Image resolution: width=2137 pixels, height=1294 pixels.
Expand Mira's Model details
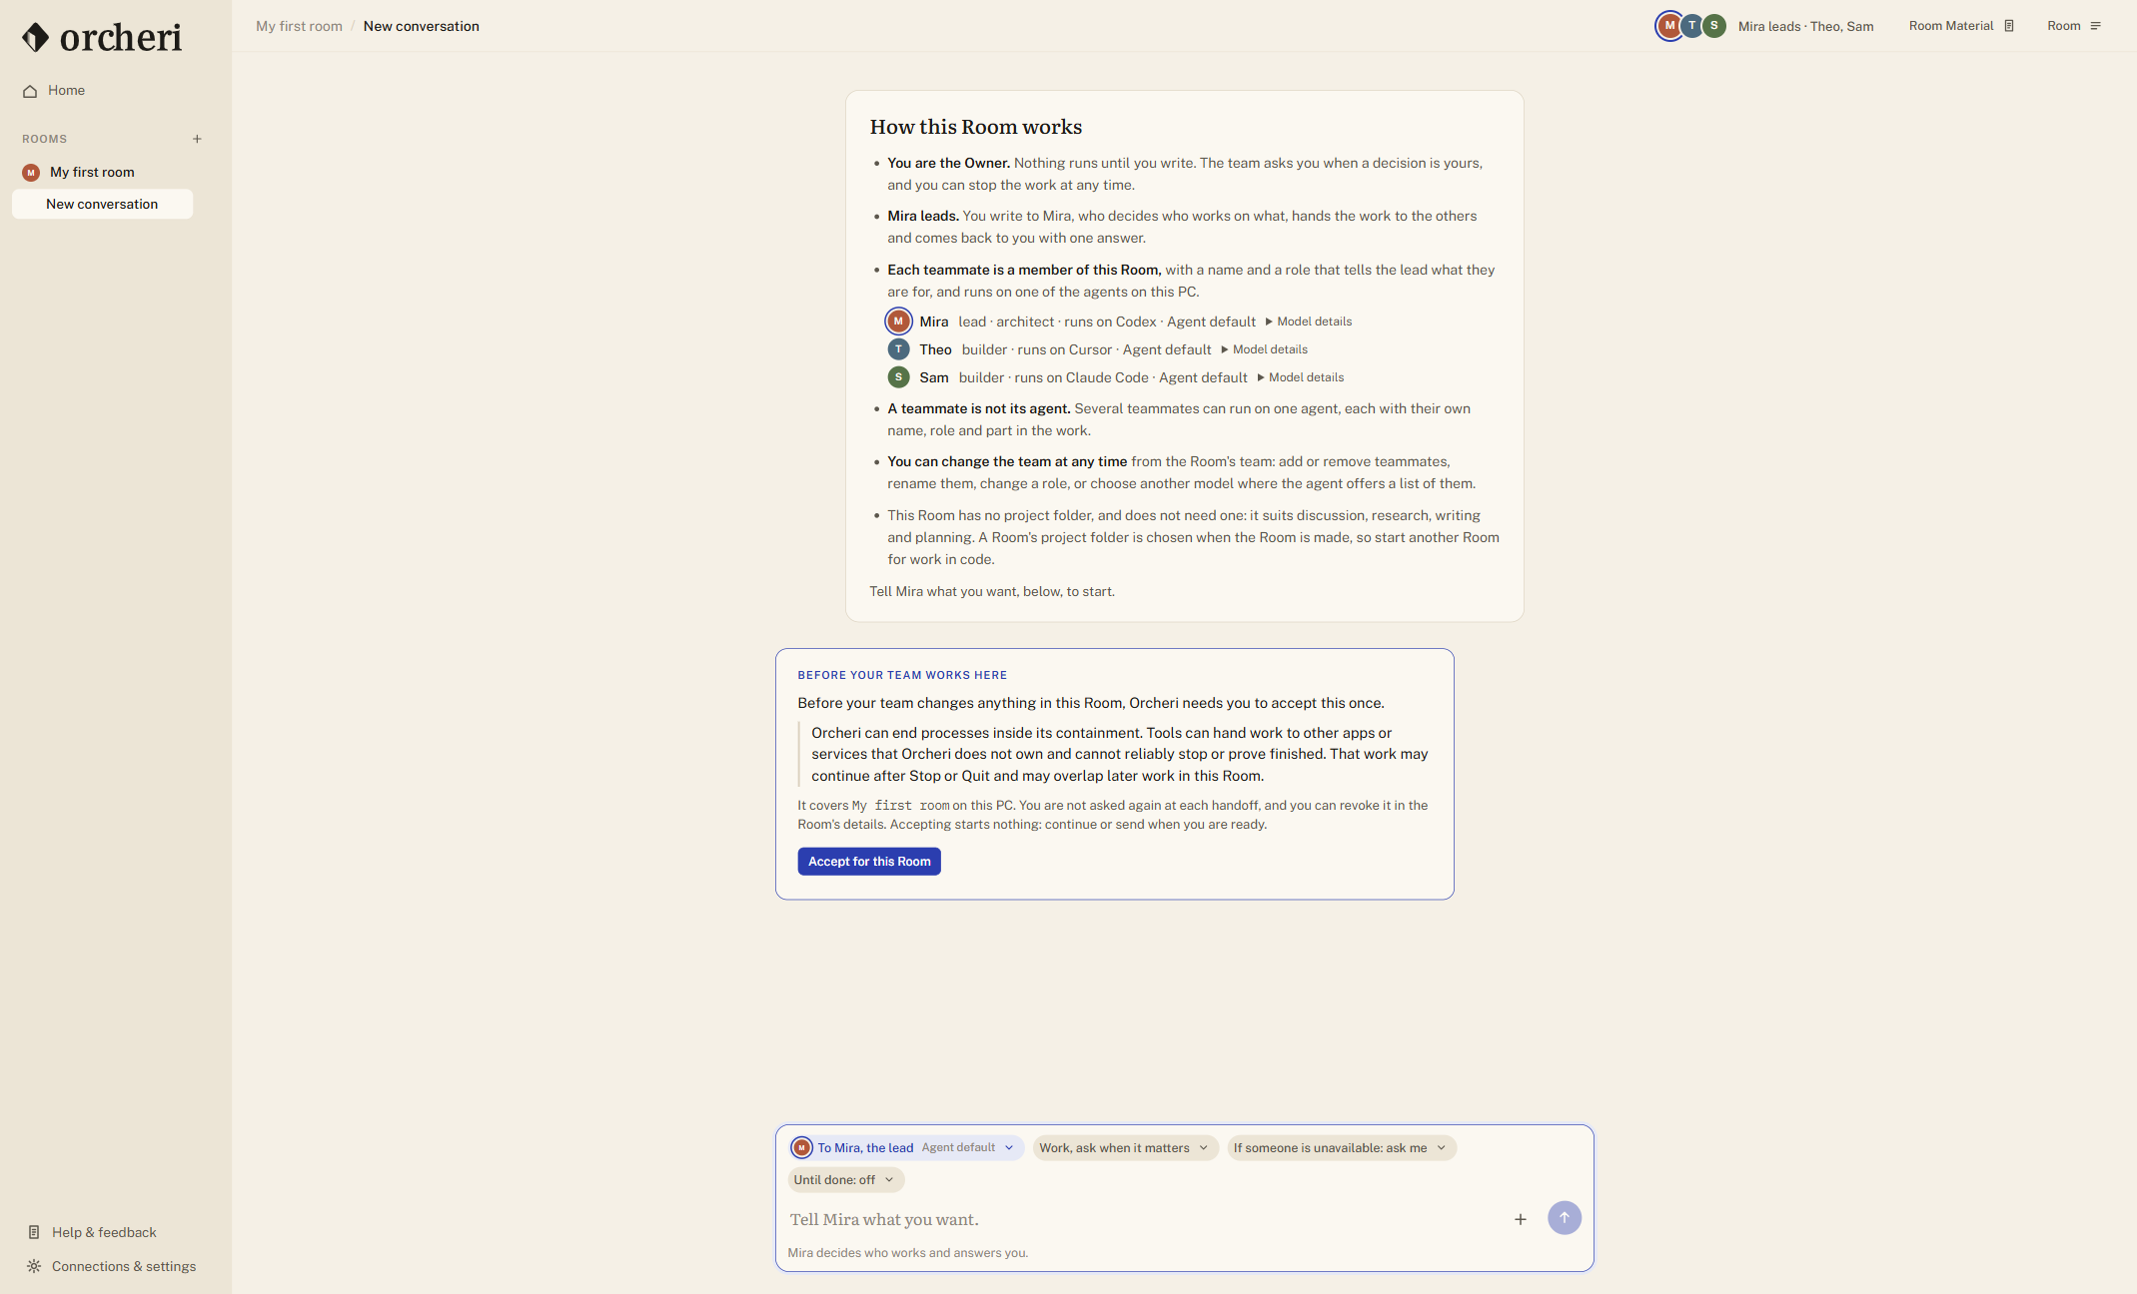[x=1308, y=322]
